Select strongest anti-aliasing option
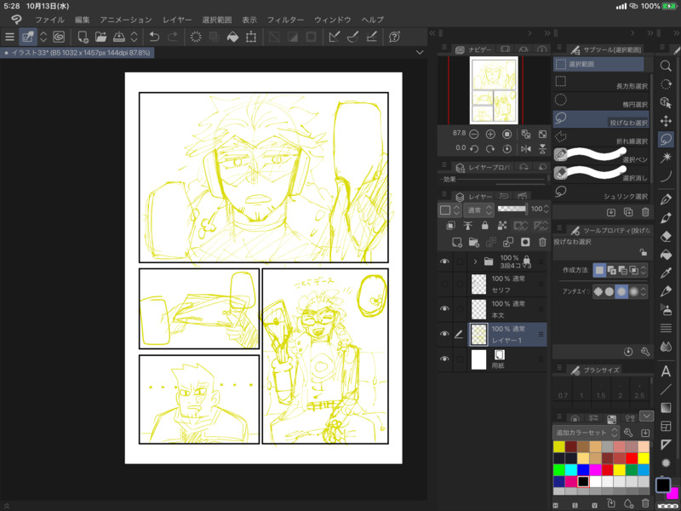Image resolution: width=681 pixels, height=511 pixels. tap(633, 291)
